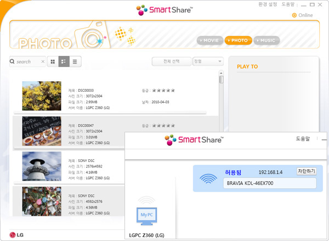The image size is (329, 241).
Task: Select the DSC00047 chalkboard food thumbnail
Action: [x=42, y=131]
